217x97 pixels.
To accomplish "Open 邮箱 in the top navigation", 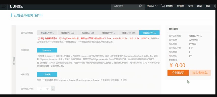I will pyautogui.click(x=208, y=6).
